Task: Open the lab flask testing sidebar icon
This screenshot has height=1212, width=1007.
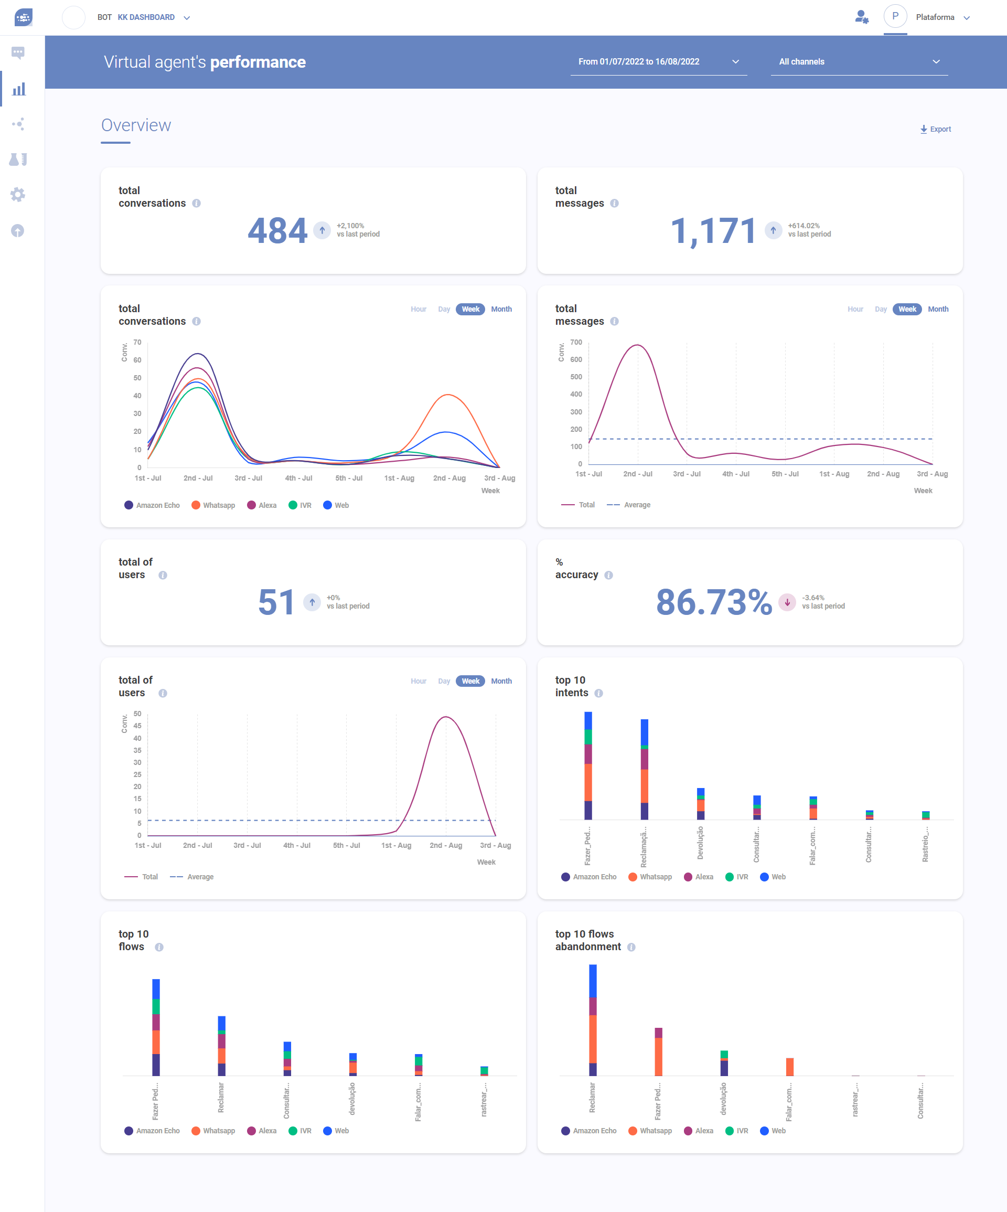Action: (x=18, y=160)
